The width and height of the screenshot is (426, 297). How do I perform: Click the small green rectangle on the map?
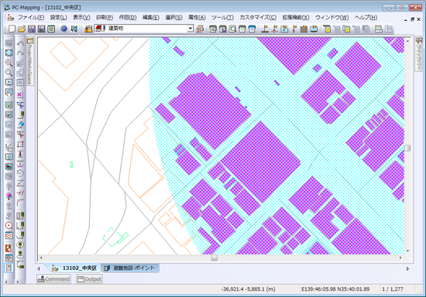71,165
